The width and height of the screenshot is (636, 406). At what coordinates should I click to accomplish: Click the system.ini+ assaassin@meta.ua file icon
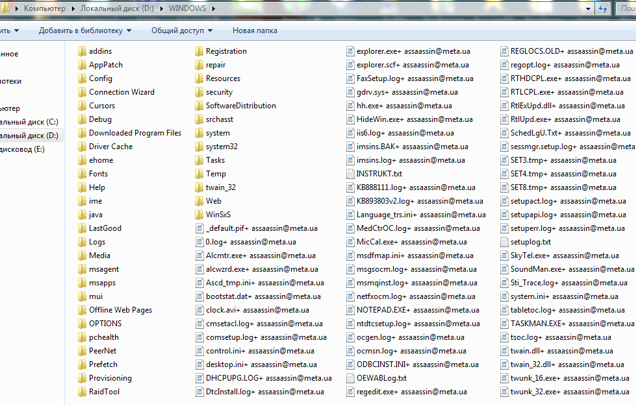(504, 296)
